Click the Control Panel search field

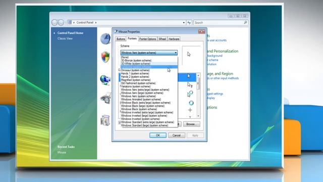point(219,22)
